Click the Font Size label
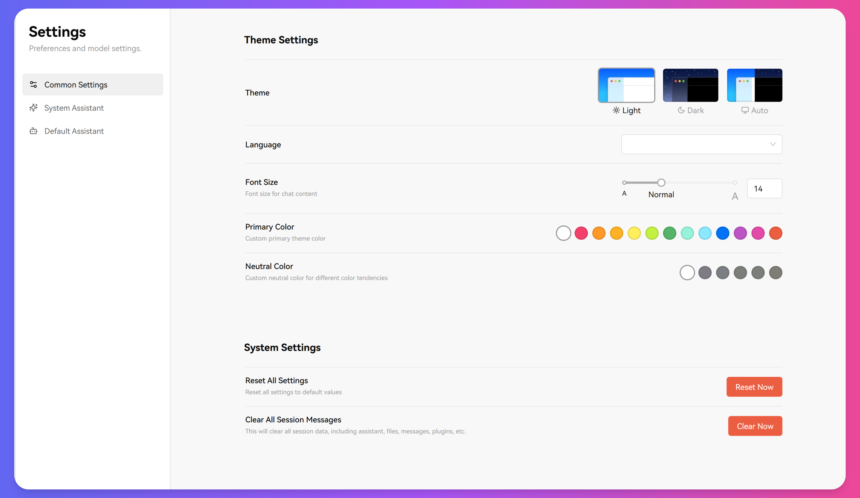This screenshot has height=498, width=860. point(262,182)
